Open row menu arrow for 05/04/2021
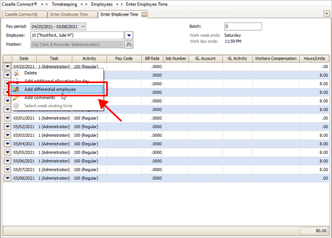Screen dimensions: 332x238 click(7, 144)
